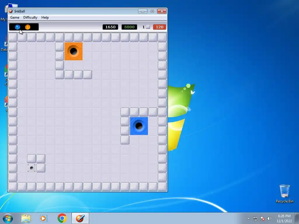Click the level block icon next to 1
The image size is (299, 224).
click(x=148, y=27)
